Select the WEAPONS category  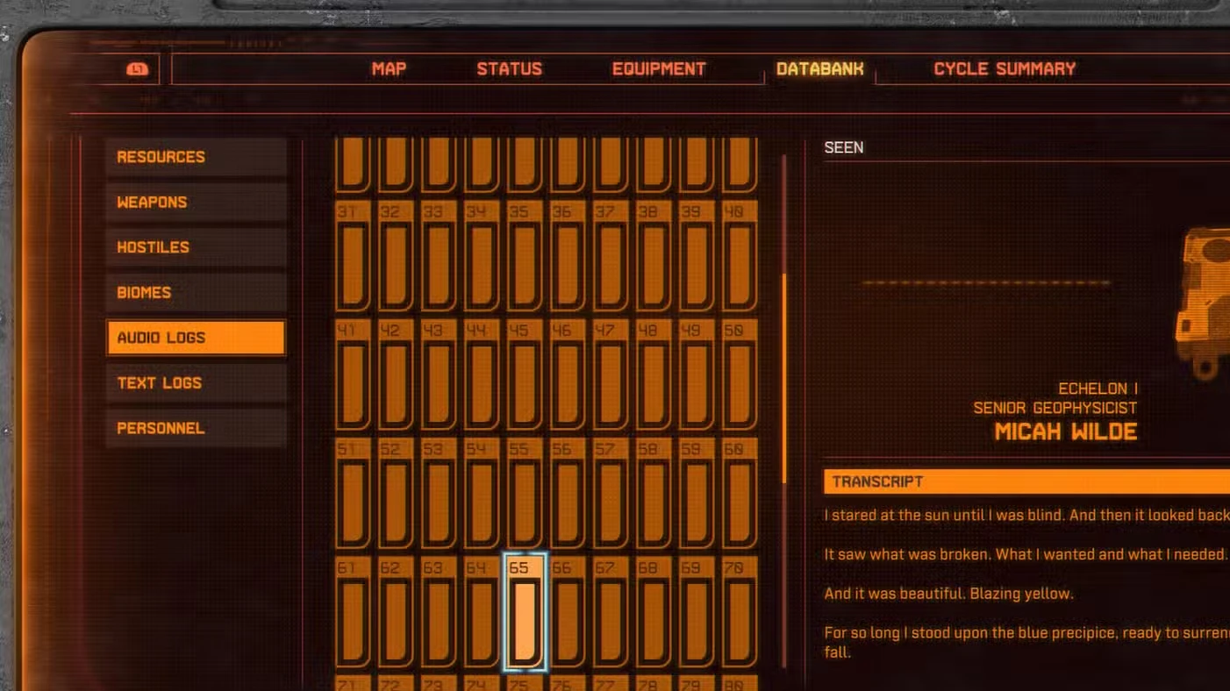197,203
